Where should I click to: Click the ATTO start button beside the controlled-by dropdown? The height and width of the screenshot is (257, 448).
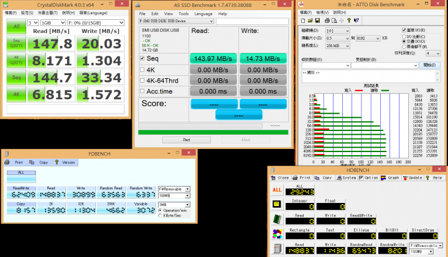[429, 65]
